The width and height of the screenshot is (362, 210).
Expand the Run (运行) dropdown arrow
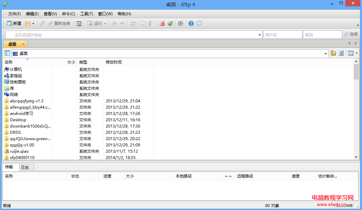[x=105, y=24]
